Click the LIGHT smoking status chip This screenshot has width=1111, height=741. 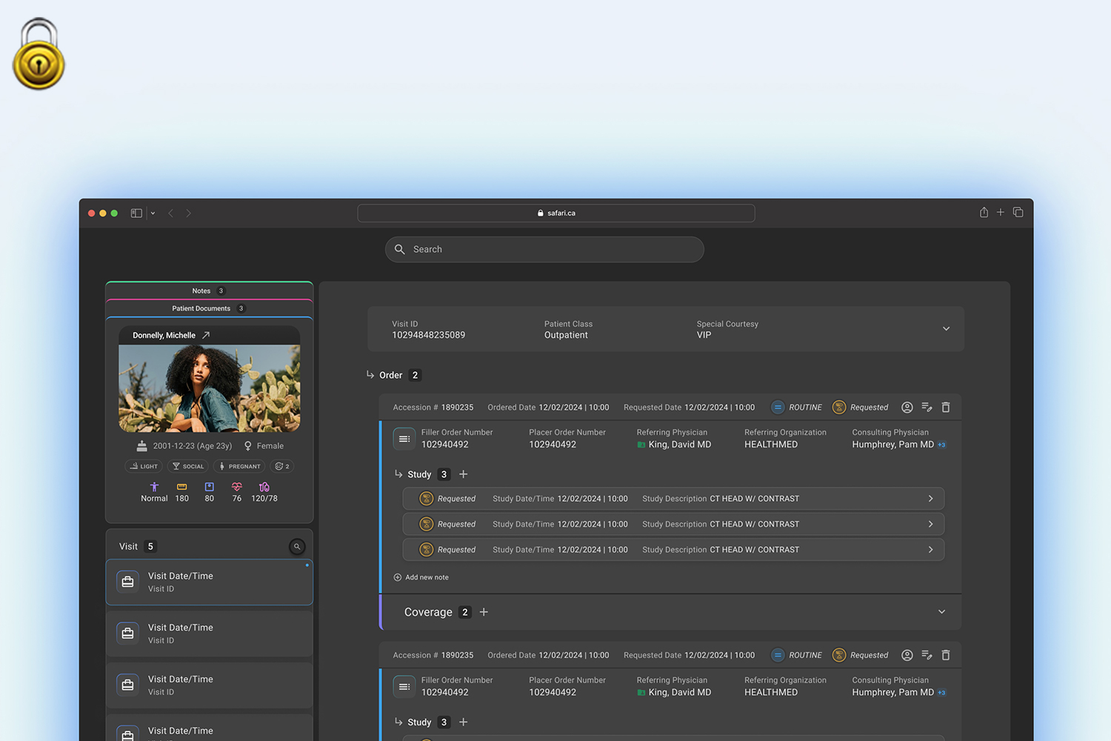144,466
